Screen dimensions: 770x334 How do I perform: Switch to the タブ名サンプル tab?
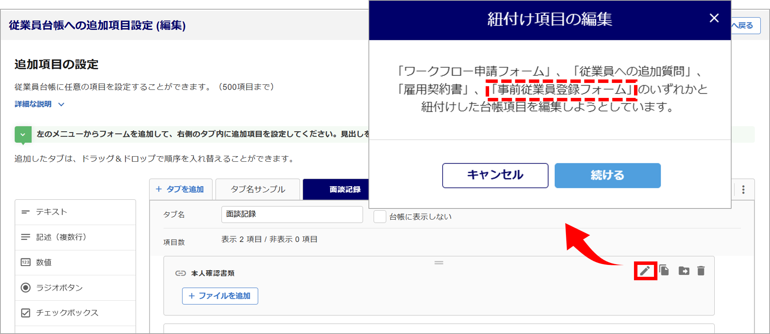pos(258,189)
